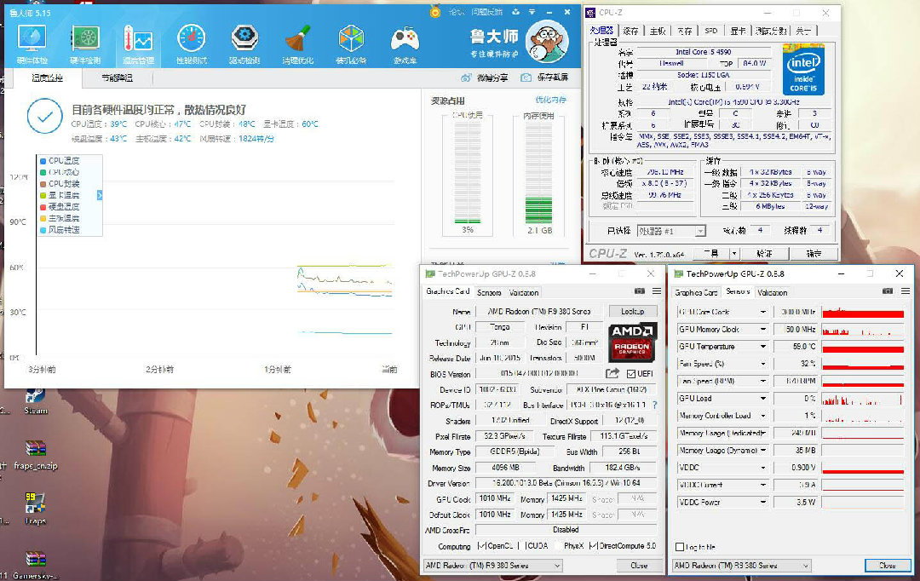Toggle the 风扇转速 legend checkbox
Screen dimensions: 920x581
43,230
